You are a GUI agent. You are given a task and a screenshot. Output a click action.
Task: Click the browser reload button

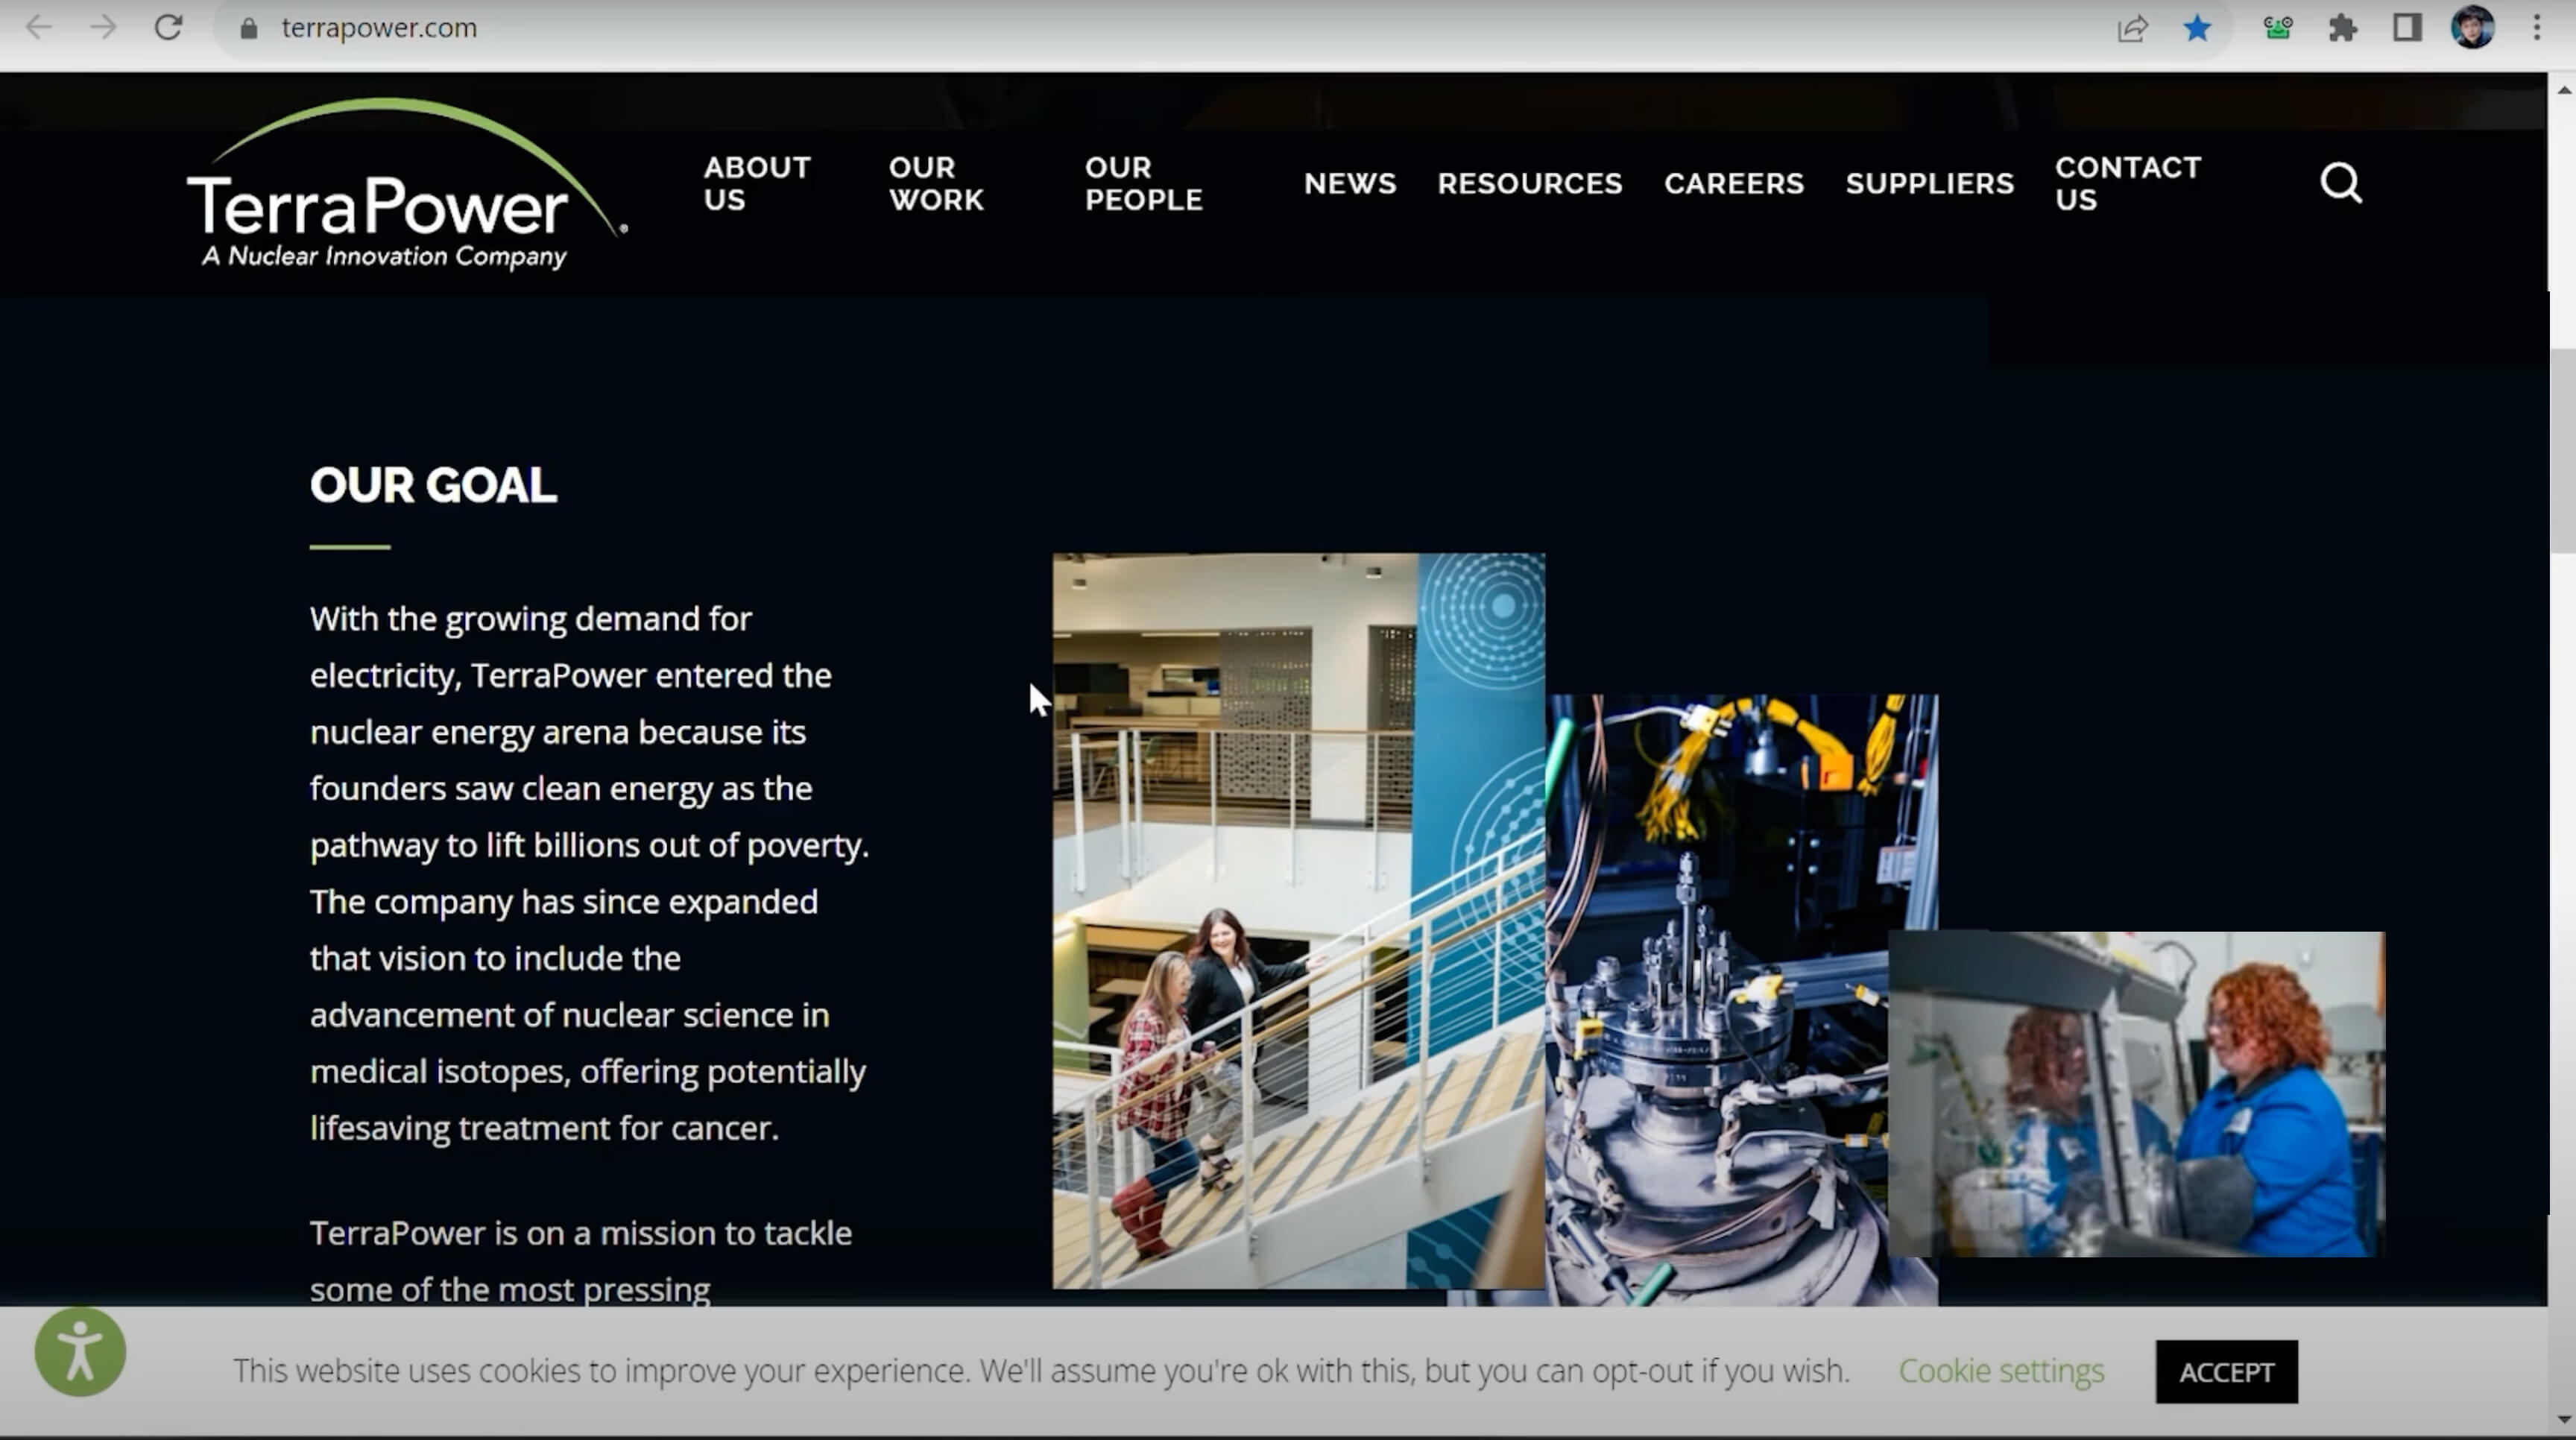(168, 28)
